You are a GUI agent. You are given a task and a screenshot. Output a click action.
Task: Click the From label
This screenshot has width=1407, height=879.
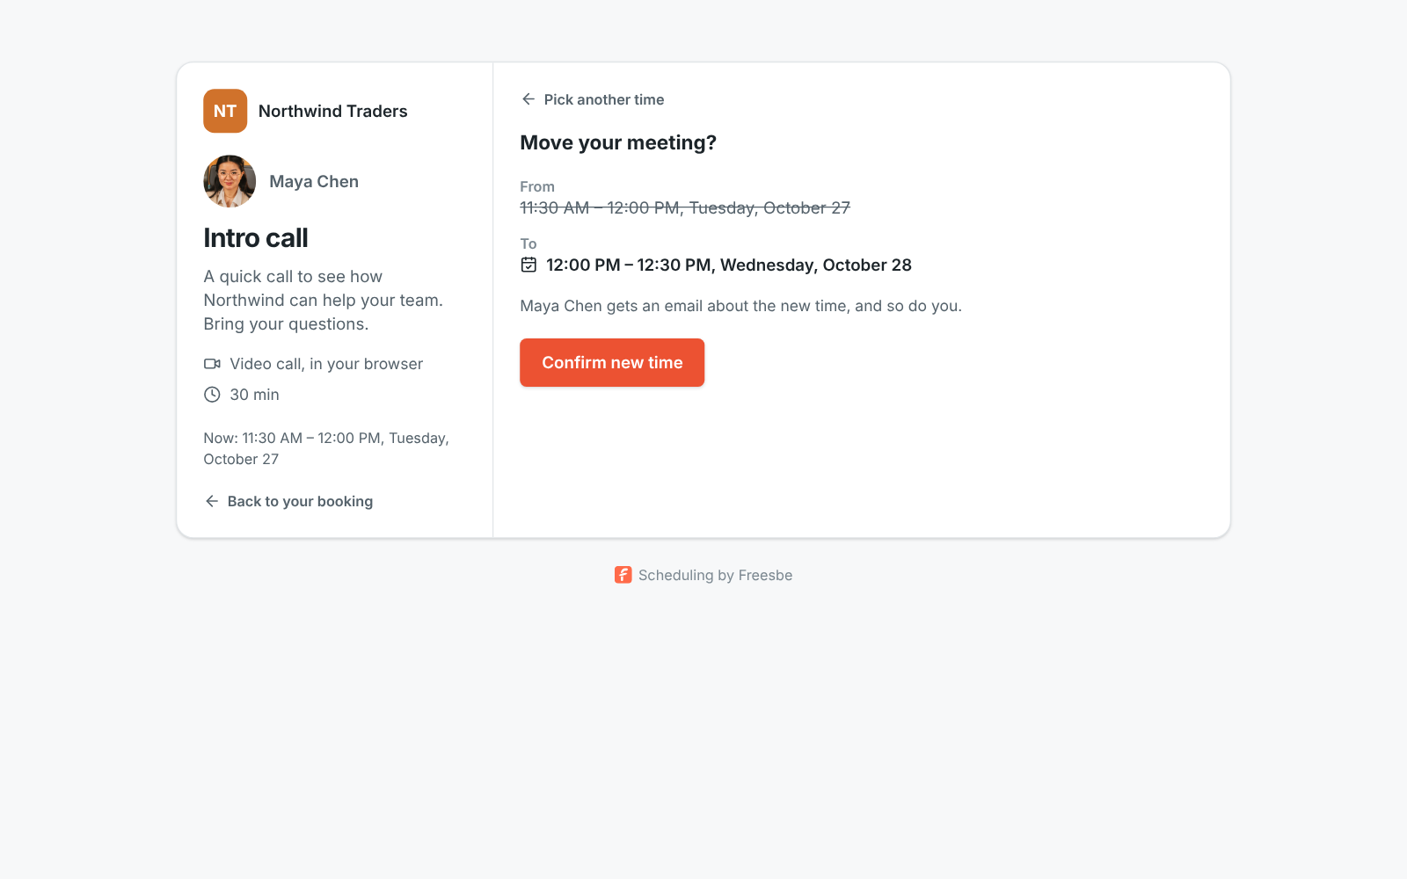[x=537, y=186]
